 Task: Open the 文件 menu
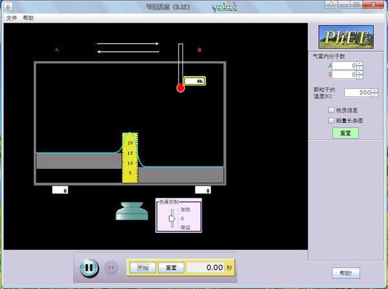pos(12,18)
